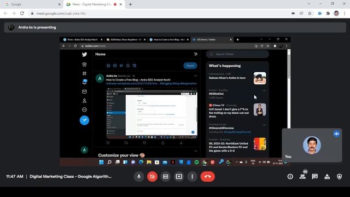Open the in-call chat panel
Image resolution: width=350 pixels, height=197 pixels.
pos(315,176)
